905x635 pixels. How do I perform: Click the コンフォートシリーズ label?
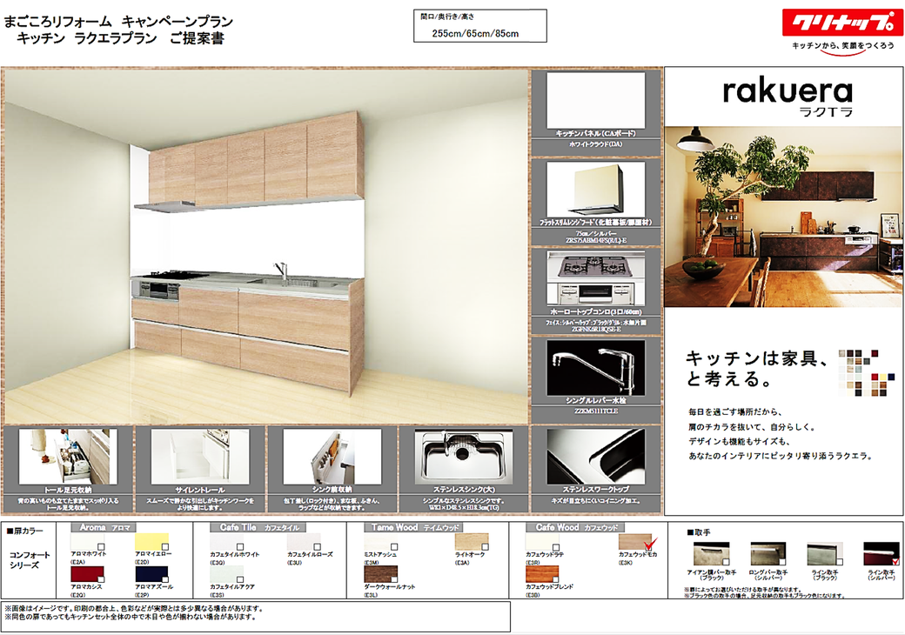[x=30, y=560]
